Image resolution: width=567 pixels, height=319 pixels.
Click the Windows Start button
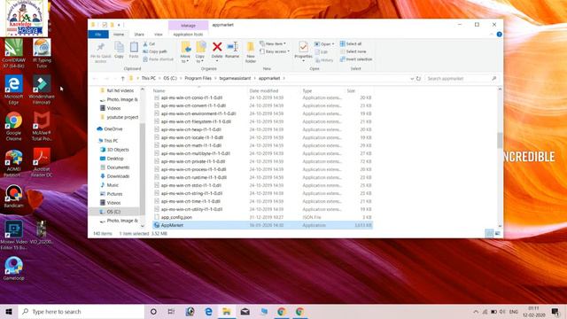coord(9,311)
